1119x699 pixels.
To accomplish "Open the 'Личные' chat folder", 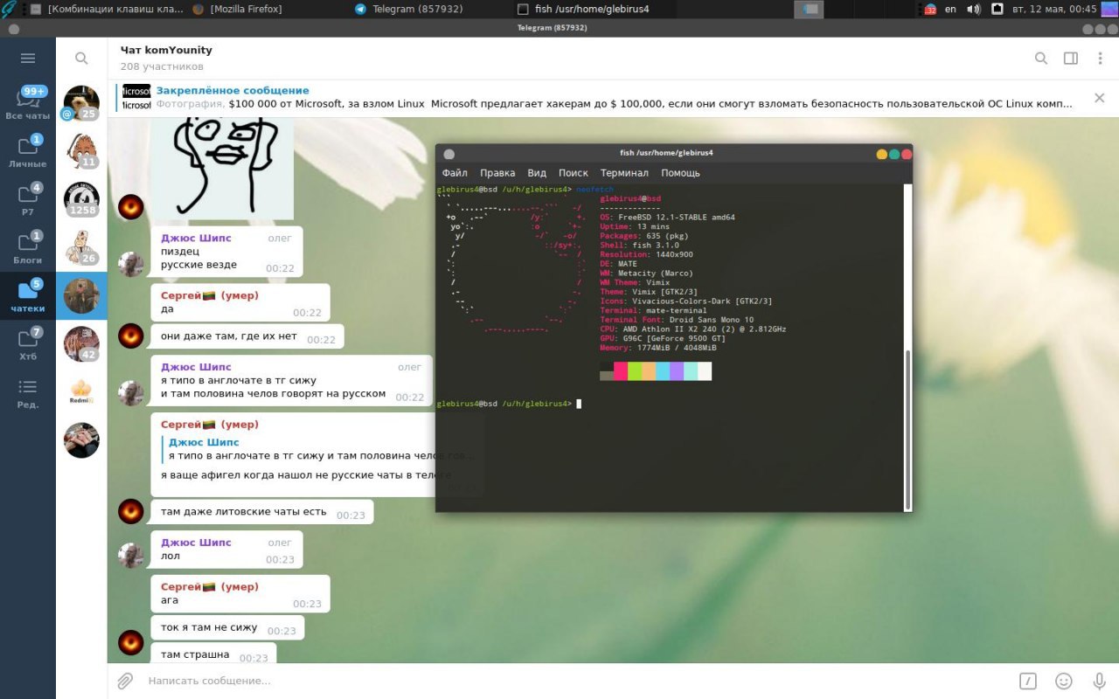I will pos(27,150).
